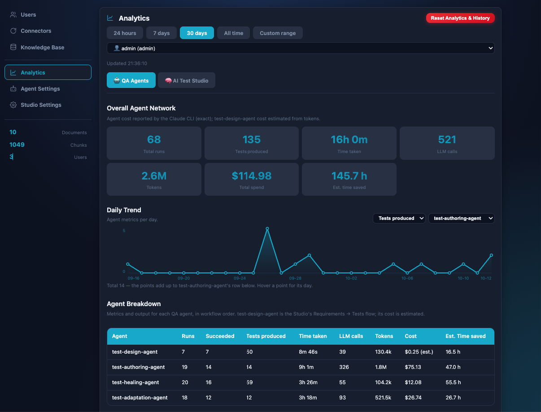Click the Total runs 68 card
The height and width of the screenshot is (412, 541).
tap(154, 143)
